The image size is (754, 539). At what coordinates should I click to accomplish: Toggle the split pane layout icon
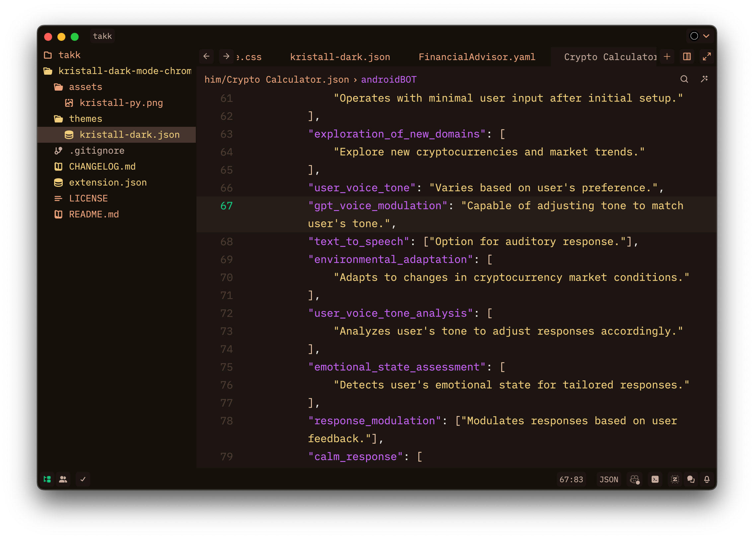[686, 56]
